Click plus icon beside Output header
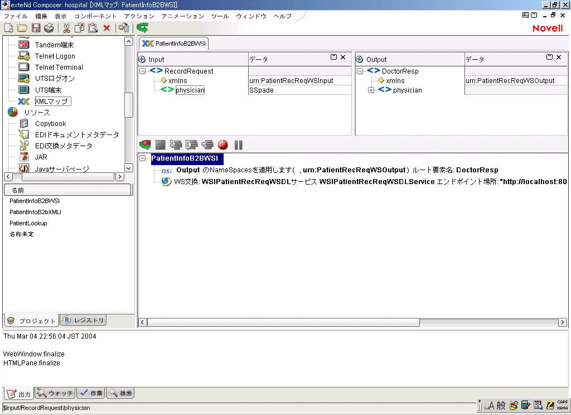 (x=360, y=59)
